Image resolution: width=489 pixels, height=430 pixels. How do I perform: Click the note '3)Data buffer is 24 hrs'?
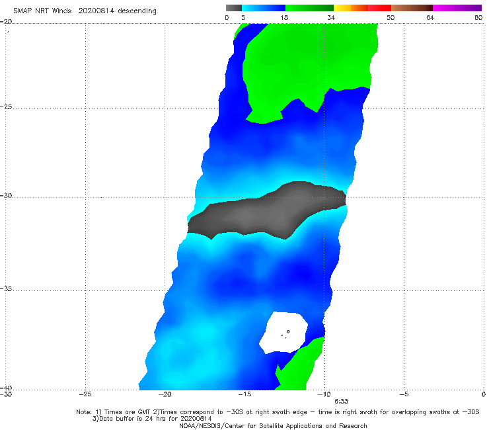pos(152,419)
